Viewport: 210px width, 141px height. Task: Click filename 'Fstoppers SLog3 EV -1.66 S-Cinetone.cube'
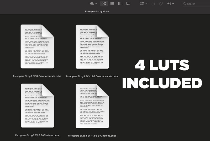click(92, 136)
